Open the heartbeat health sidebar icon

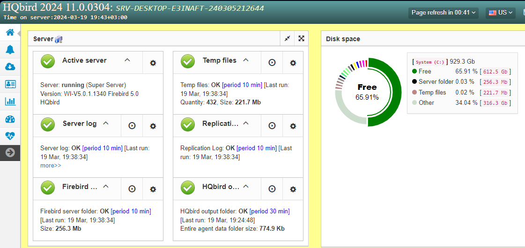tap(10, 136)
